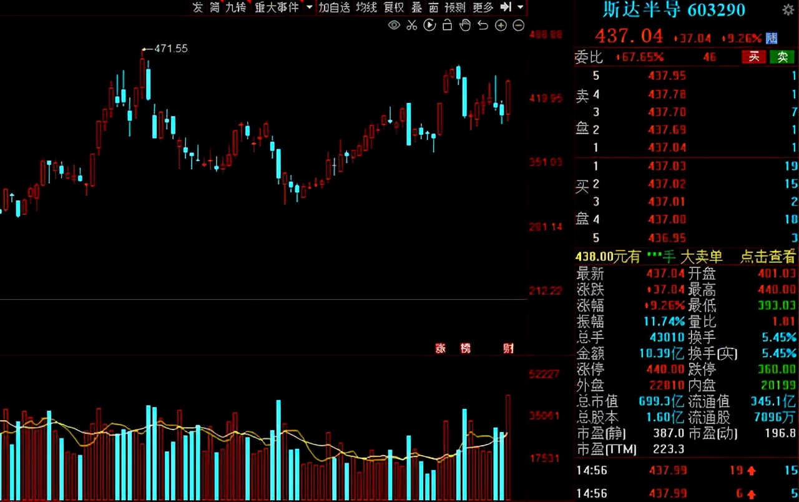Click the arrow-to-bar collapse icon in toolbar
Image resolution: width=799 pixels, height=502 pixels.
(x=506, y=7)
